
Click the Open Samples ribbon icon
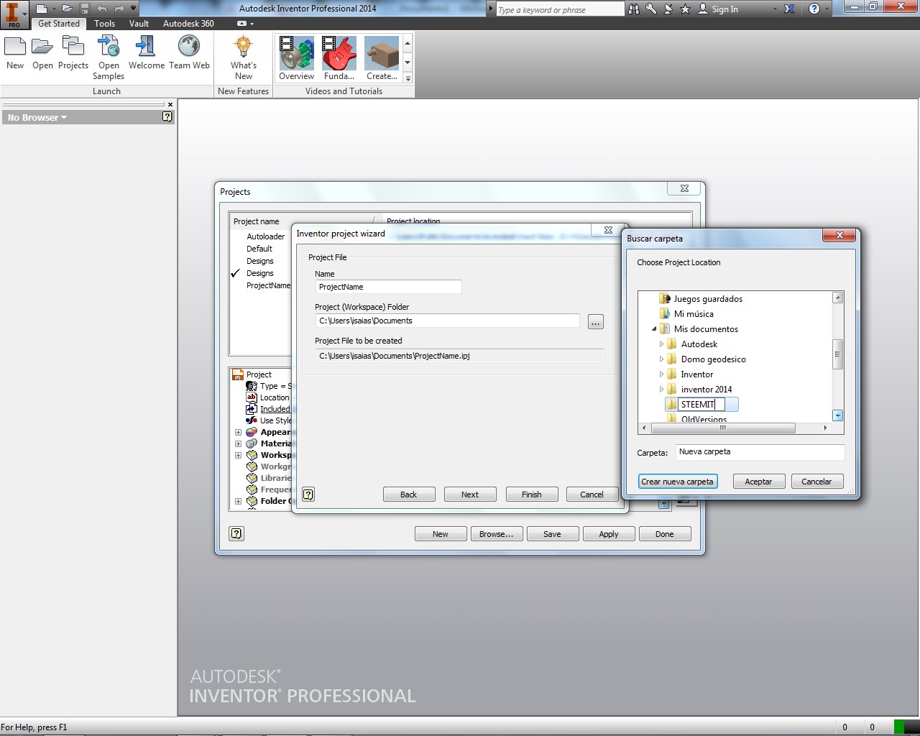pos(109,57)
